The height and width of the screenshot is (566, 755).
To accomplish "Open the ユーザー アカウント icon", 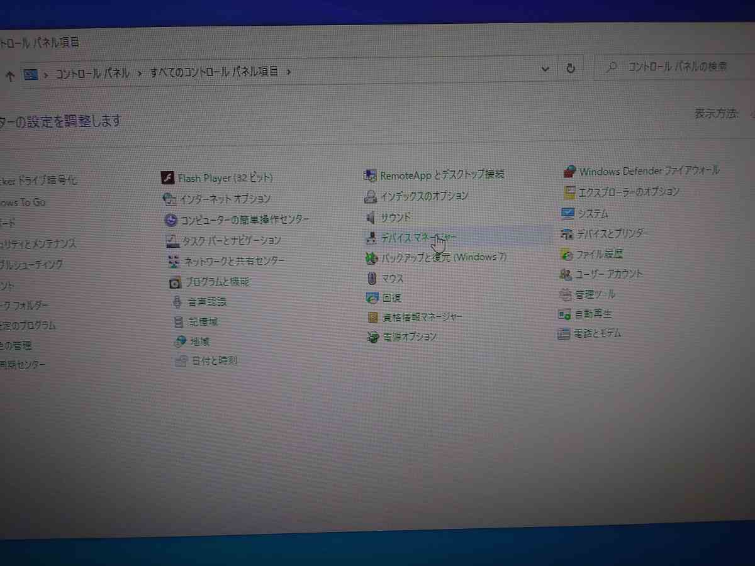I will [565, 275].
